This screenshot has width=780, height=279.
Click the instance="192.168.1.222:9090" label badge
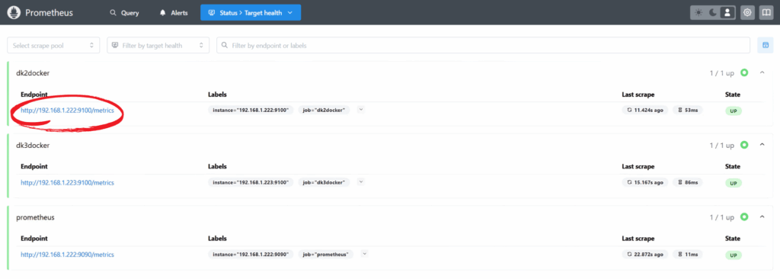coord(251,254)
